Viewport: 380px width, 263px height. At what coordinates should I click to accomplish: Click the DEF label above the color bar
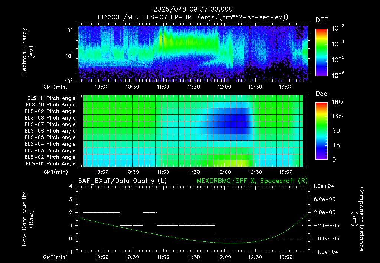pos(322,20)
